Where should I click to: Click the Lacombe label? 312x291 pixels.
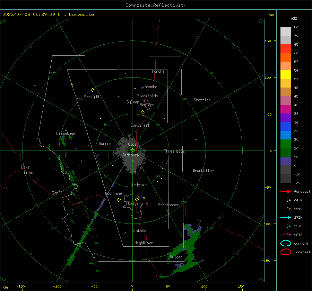(x=150, y=87)
